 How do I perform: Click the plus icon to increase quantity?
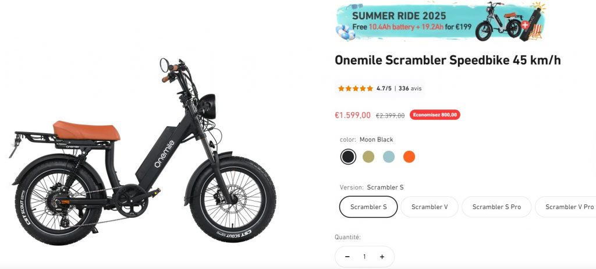382,257
